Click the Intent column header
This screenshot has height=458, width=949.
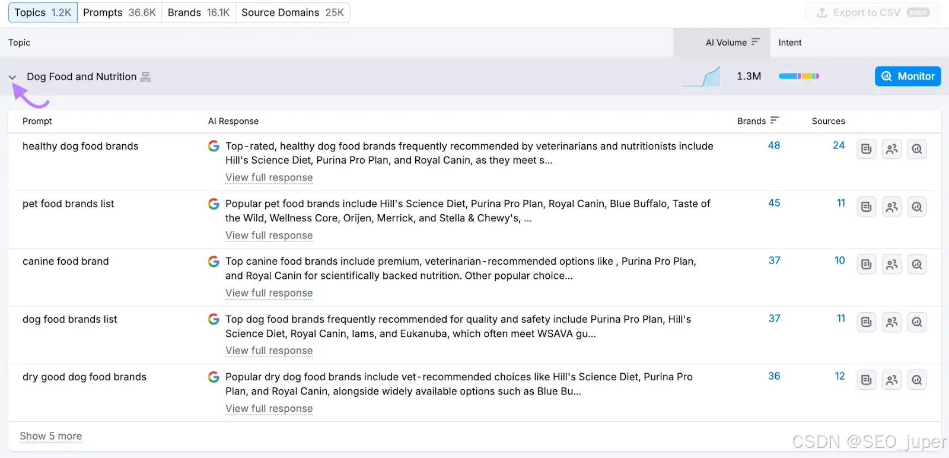click(790, 43)
